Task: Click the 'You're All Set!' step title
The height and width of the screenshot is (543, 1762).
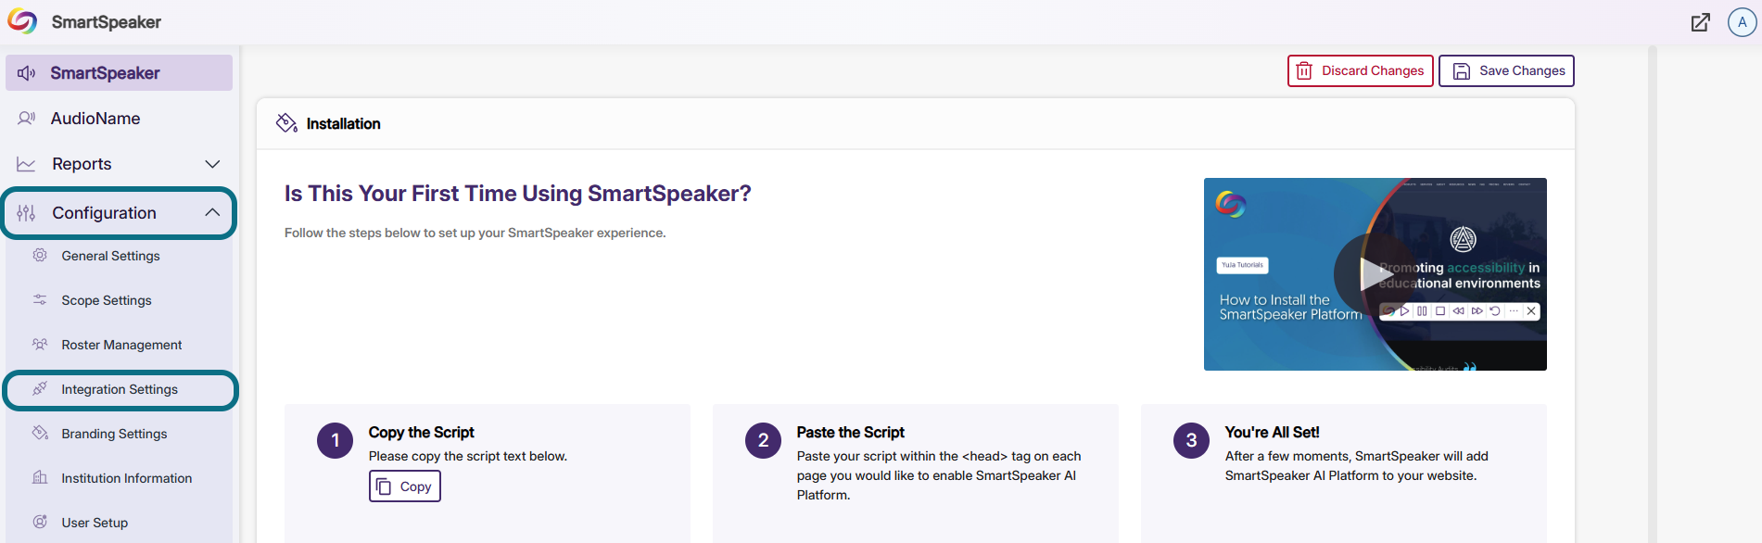Action: [1272, 433]
